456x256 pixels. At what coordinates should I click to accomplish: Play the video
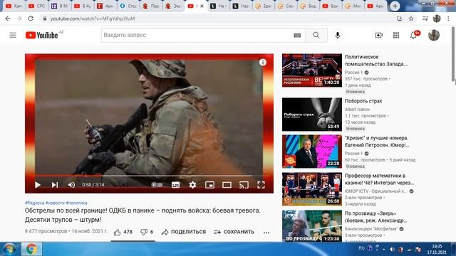pos(38,185)
